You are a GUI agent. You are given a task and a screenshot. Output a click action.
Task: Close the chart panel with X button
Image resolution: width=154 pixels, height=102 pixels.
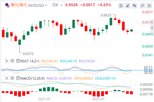coord(149,6)
